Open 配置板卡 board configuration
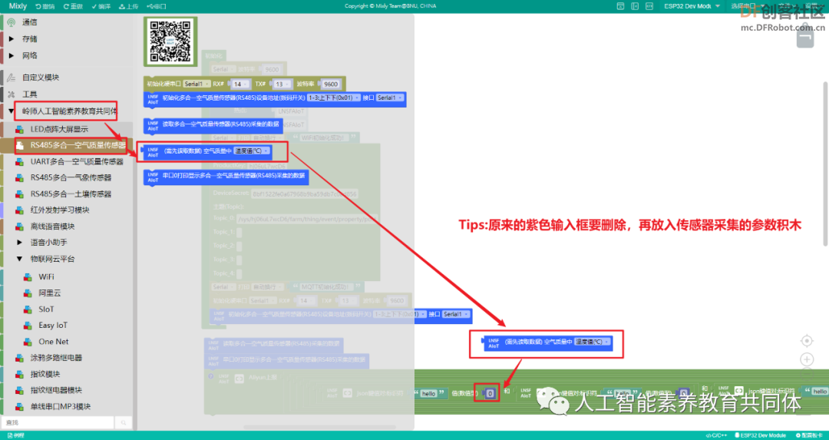The height and width of the screenshot is (440, 829). pos(809,435)
